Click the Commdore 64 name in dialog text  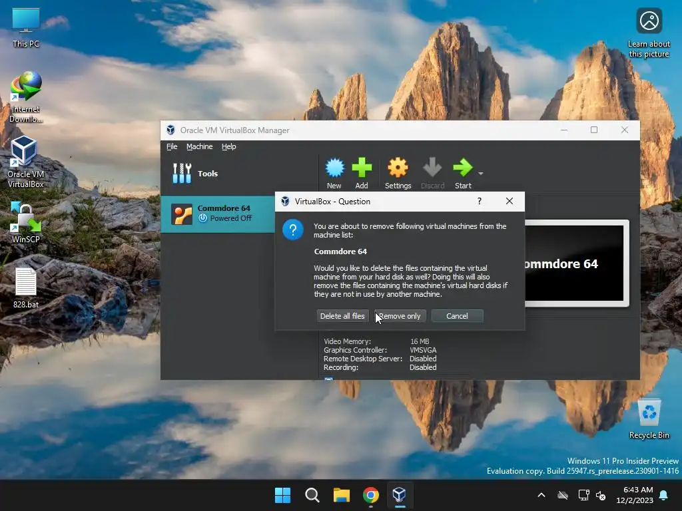pyautogui.click(x=340, y=252)
